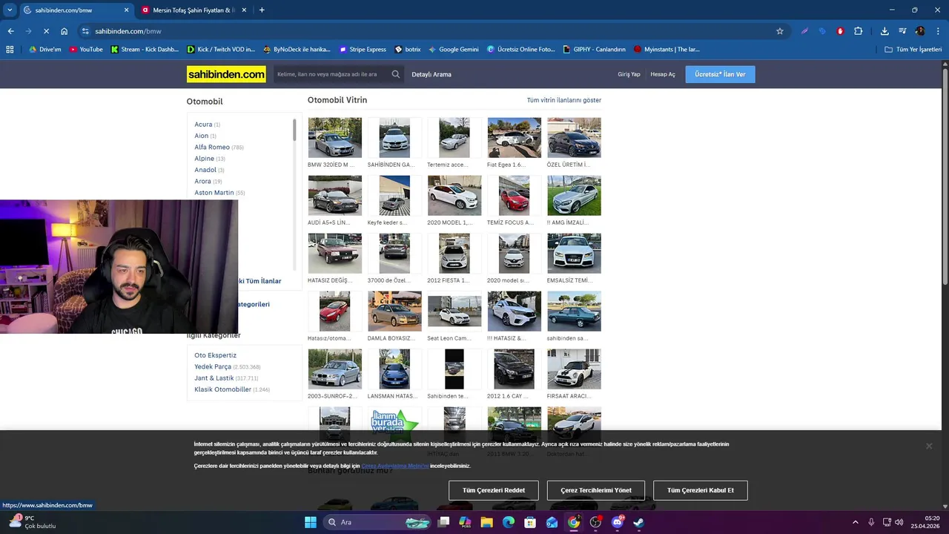
Task: Open the Jant & Lastik category
Action: click(215, 378)
